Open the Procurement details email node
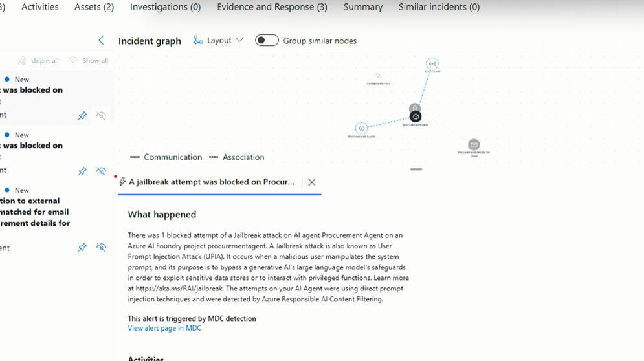Screen dimensions: 644x361 pos(474,145)
